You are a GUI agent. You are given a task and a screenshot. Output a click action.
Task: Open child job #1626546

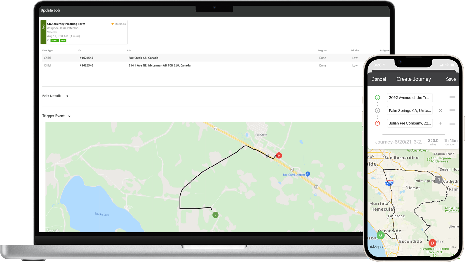(x=86, y=65)
